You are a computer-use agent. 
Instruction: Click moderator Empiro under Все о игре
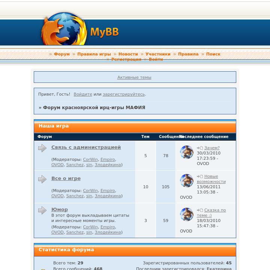(108, 190)
